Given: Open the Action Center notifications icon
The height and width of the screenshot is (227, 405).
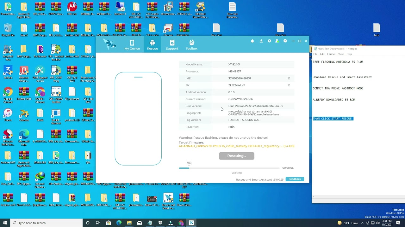Looking at the screenshot, I should [398, 223].
